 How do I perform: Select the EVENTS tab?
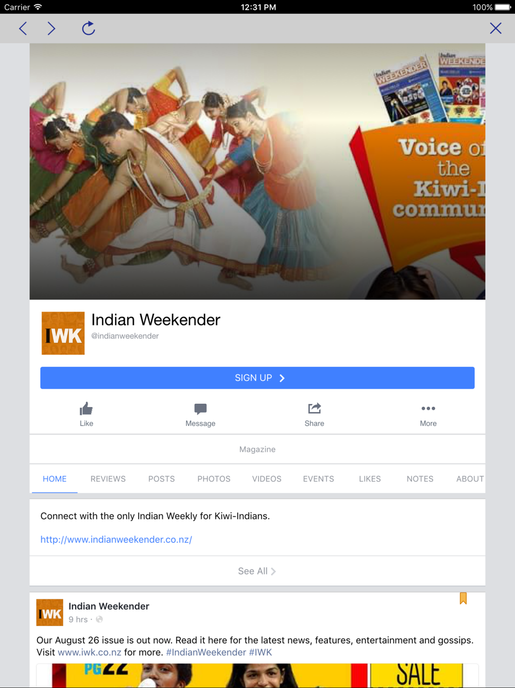pyautogui.click(x=318, y=479)
